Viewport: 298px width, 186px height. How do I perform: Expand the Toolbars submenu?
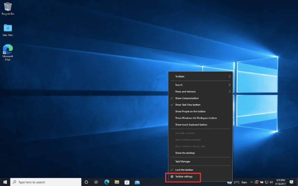click(200, 77)
